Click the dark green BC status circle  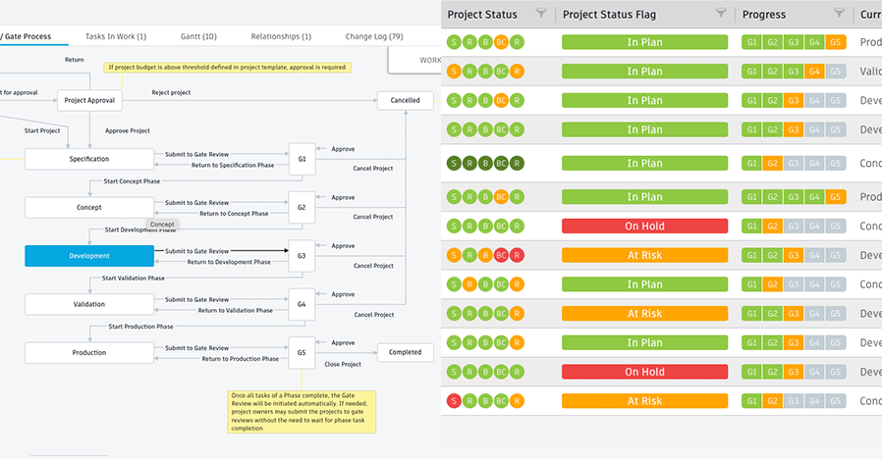click(501, 164)
